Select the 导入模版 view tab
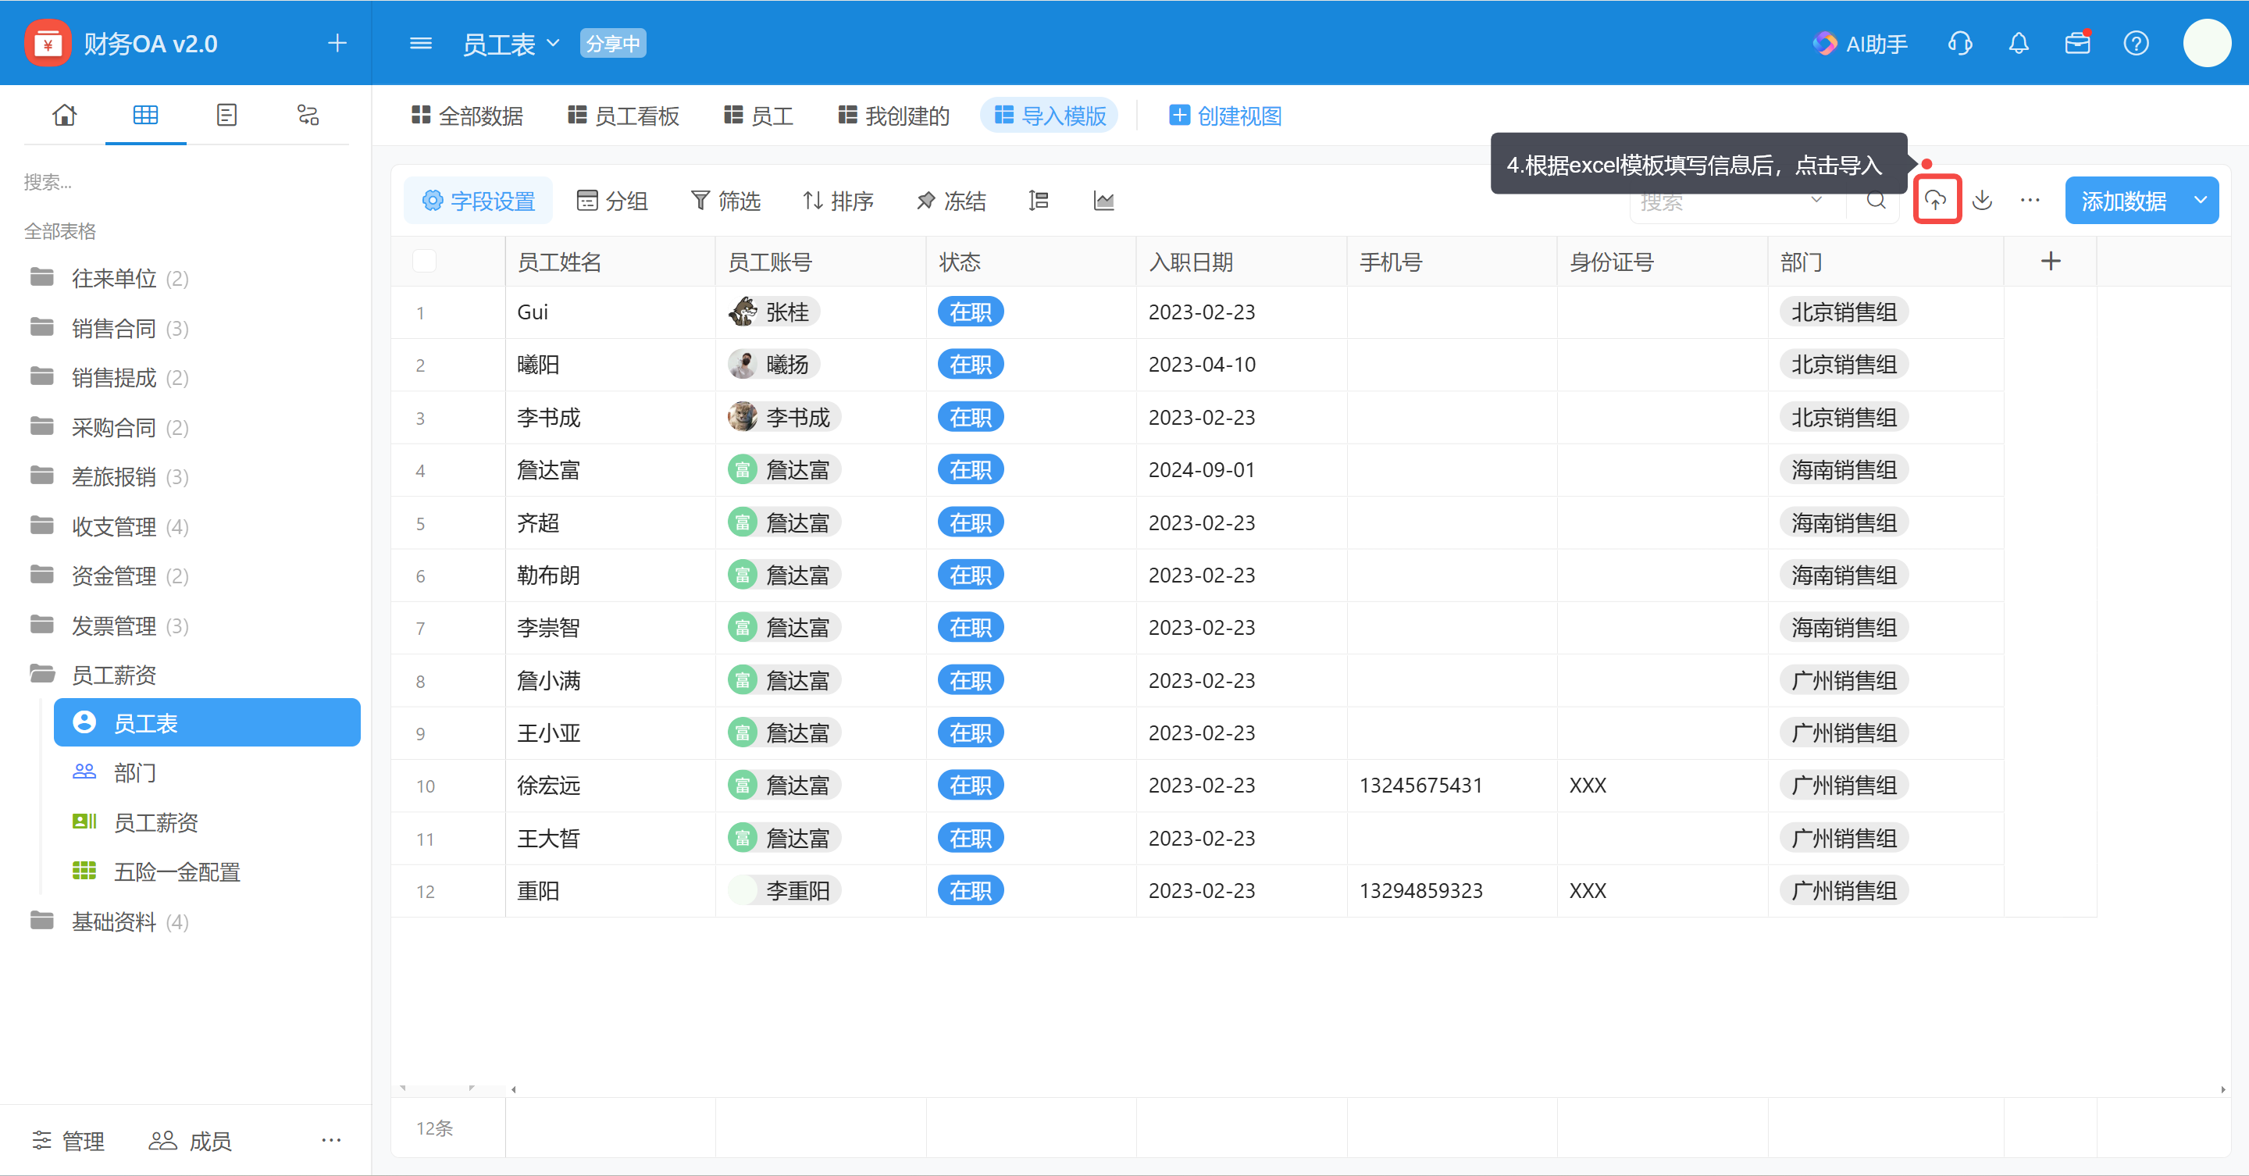The height and width of the screenshot is (1176, 2249). pos(1050,116)
